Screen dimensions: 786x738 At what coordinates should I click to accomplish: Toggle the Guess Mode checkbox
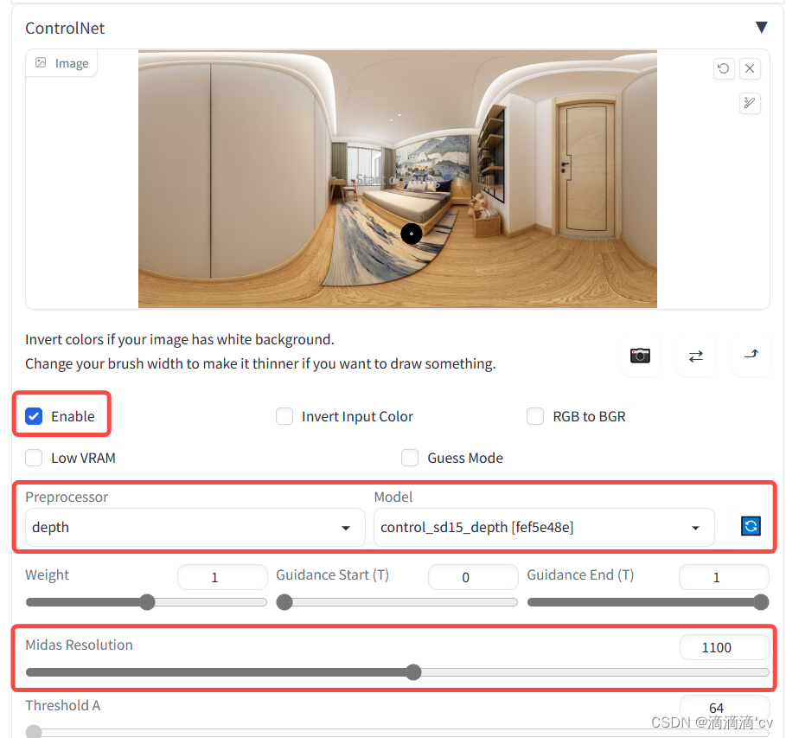tap(410, 458)
